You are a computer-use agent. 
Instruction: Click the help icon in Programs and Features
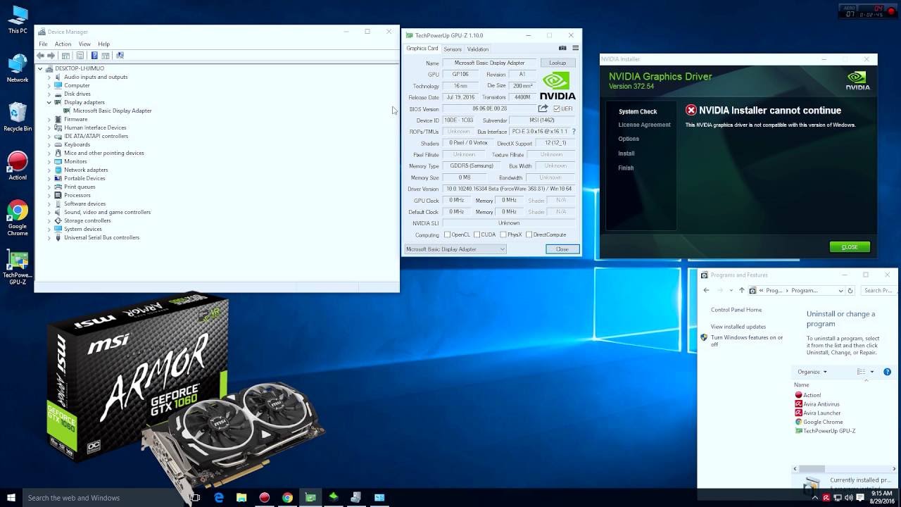pos(887,372)
